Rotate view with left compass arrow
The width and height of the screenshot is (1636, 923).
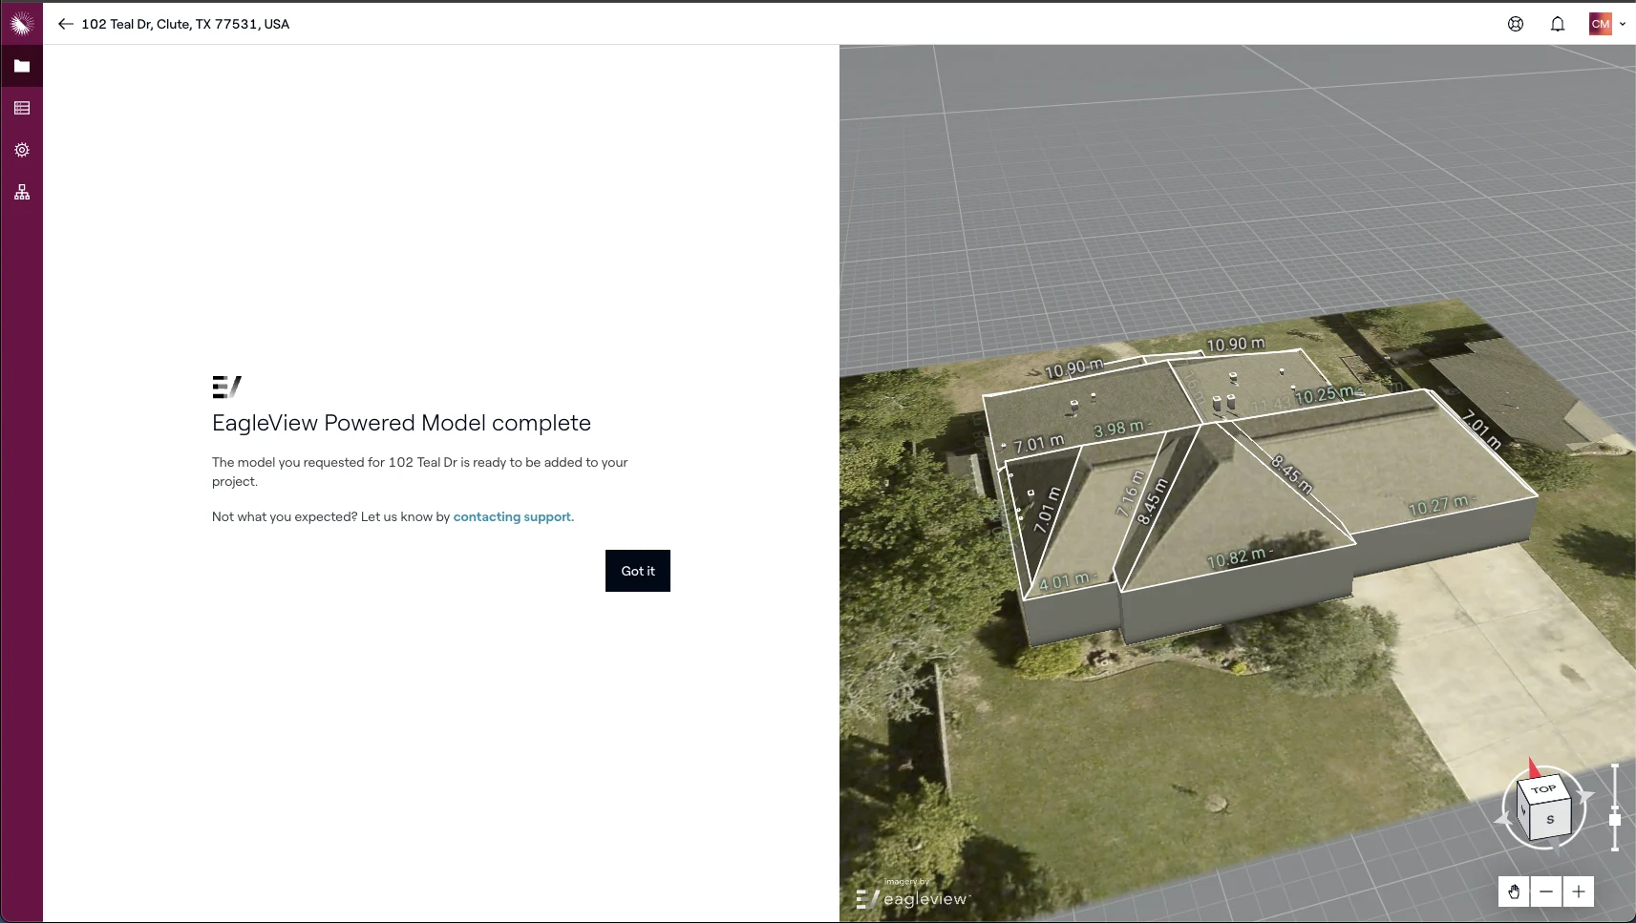pos(1503,818)
